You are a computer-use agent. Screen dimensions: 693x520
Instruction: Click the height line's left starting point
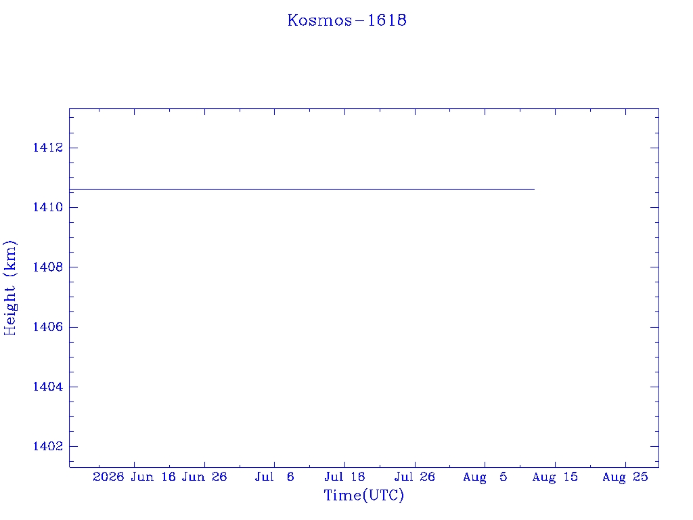[x=70, y=190]
